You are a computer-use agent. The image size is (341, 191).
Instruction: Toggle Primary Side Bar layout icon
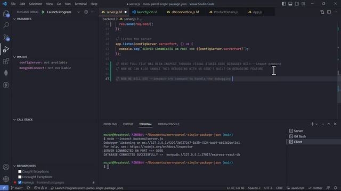(x=283, y=4)
